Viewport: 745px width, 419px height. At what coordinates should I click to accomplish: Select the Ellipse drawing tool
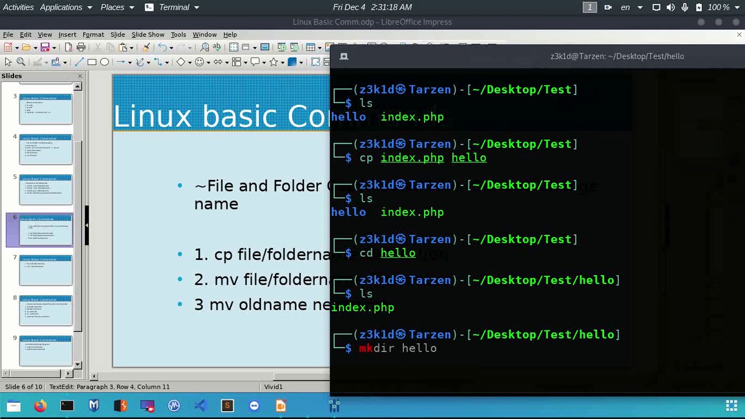tap(104, 62)
